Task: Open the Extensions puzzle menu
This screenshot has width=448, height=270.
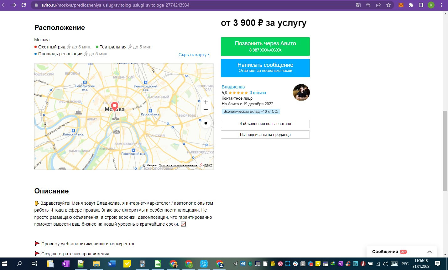Action: point(411,5)
